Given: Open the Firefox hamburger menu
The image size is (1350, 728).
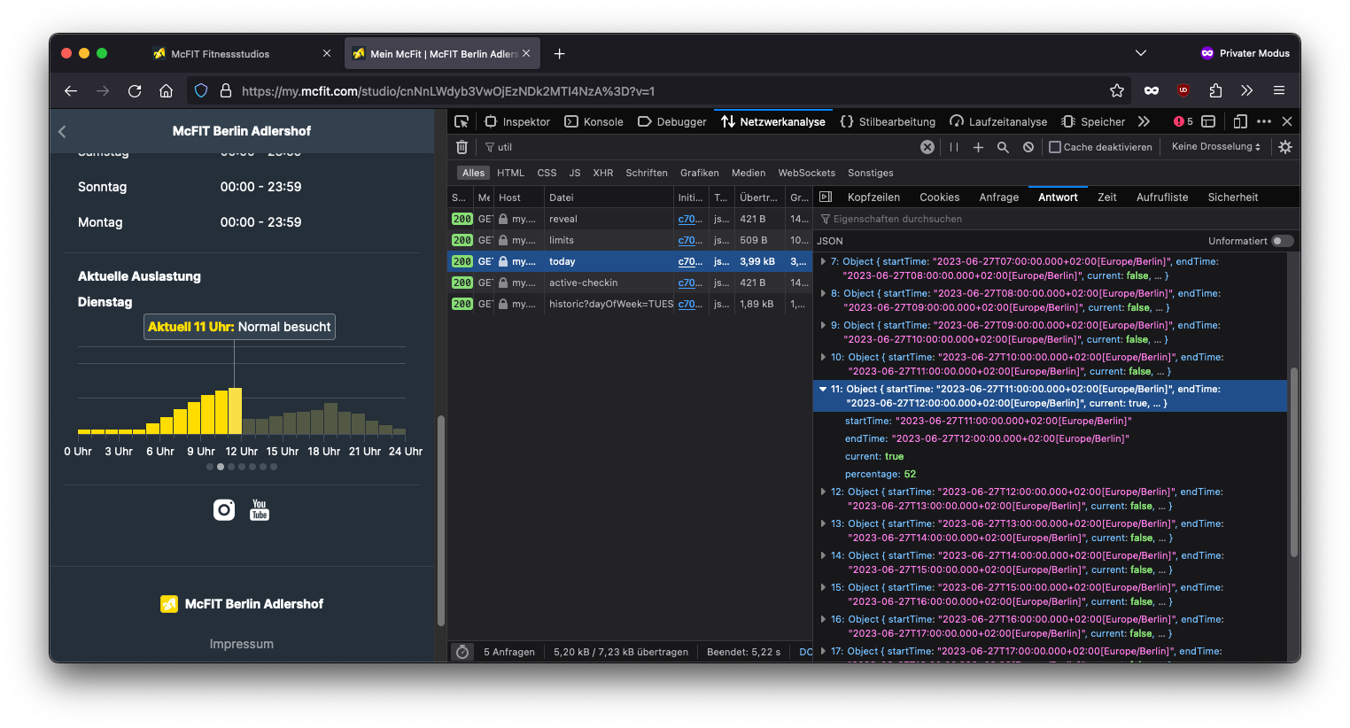Looking at the screenshot, I should click(1279, 90).
